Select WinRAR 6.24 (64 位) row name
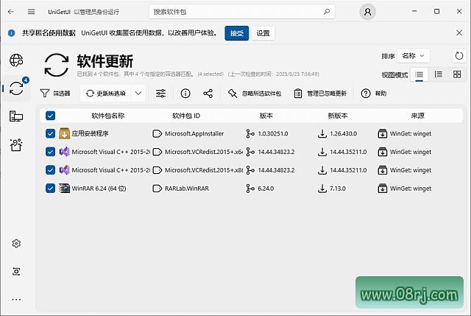 click(99, 189)
